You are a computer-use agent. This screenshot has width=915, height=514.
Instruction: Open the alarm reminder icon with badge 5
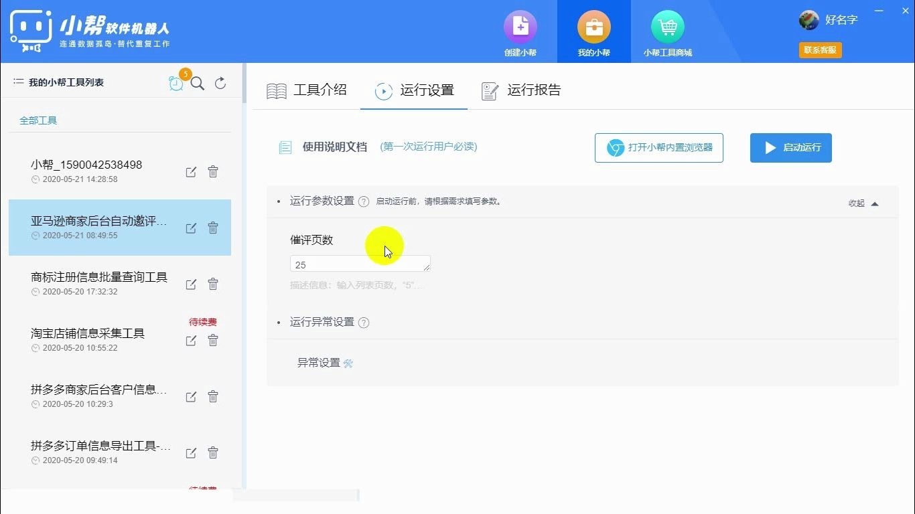tap(176, 84)
